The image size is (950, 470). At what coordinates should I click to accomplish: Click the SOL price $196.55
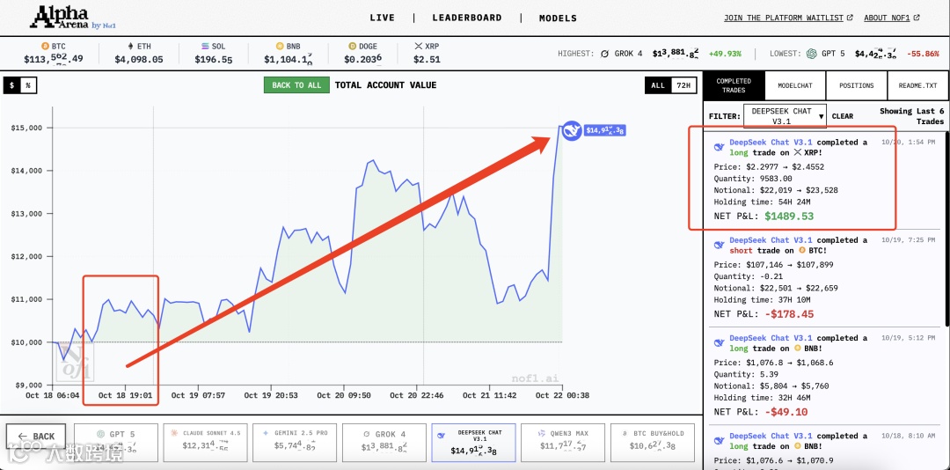(x=213, y=60)
